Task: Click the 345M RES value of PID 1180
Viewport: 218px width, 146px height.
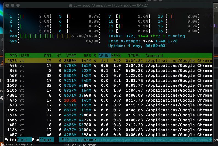Action: [x=86, y=80]
